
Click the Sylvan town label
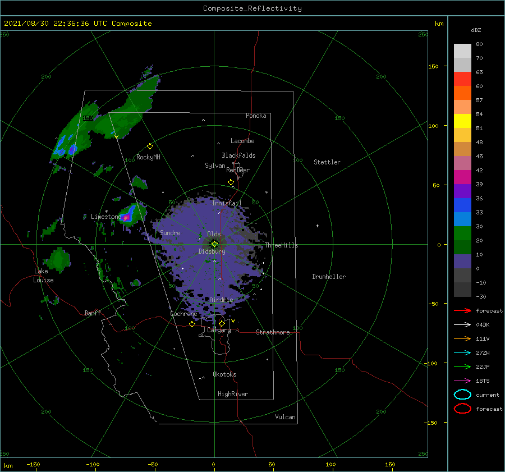pyautogui.click(x=215, y=166)
